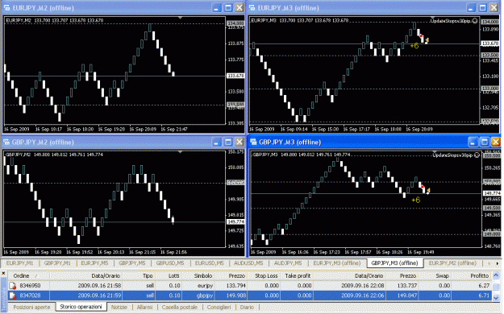Sort by the Swap column header
The image size is (504, 314).
pos(435,276)
